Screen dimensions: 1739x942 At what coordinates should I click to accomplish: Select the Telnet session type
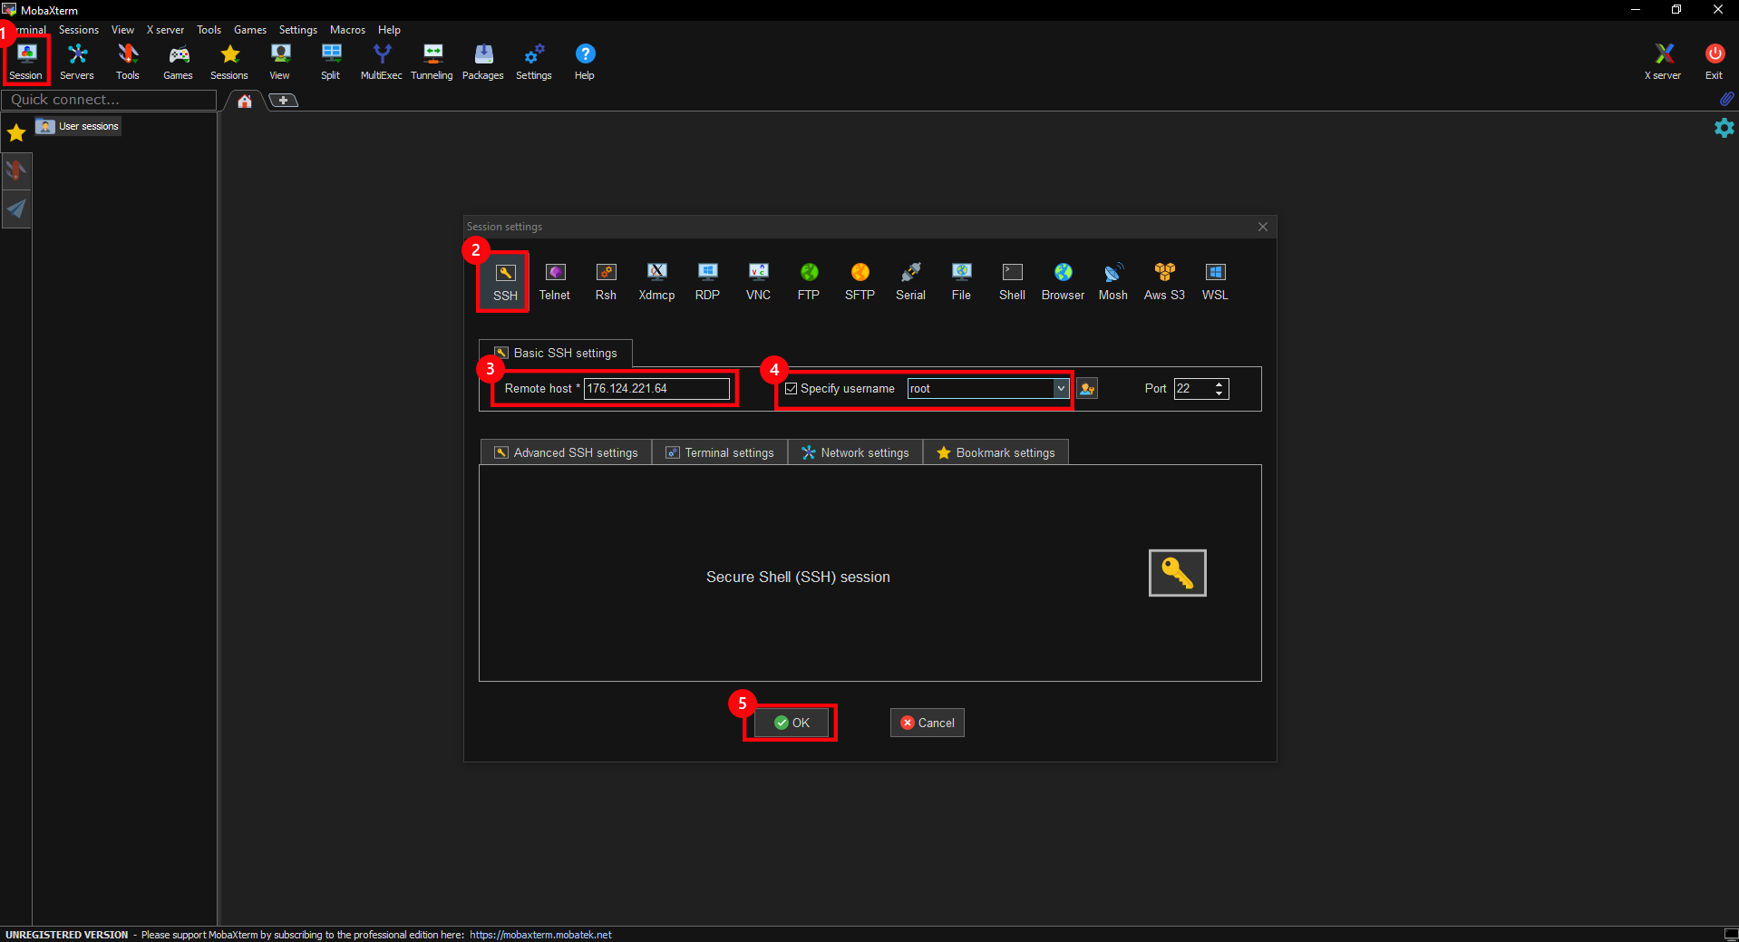point(555,282)
